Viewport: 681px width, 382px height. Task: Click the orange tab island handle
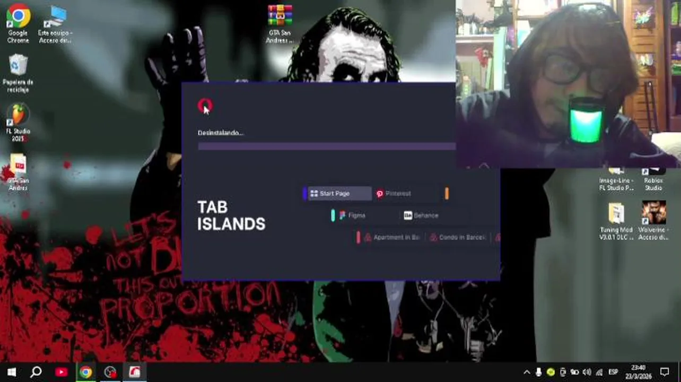447,194
